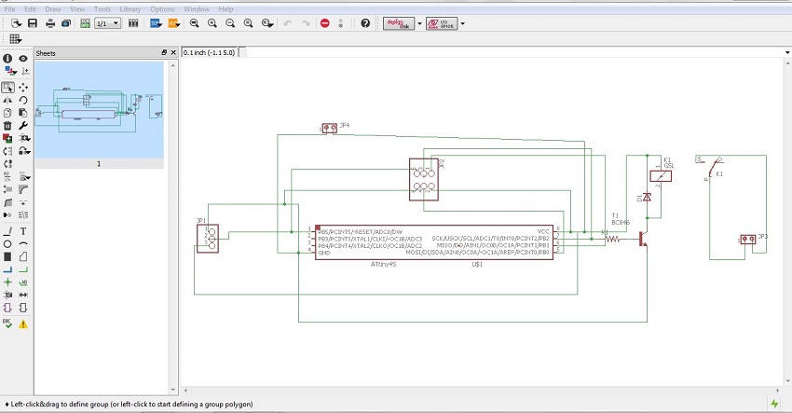Choose the Name tool
Viewport: 792px width, 413px height.
pos(7,176)
